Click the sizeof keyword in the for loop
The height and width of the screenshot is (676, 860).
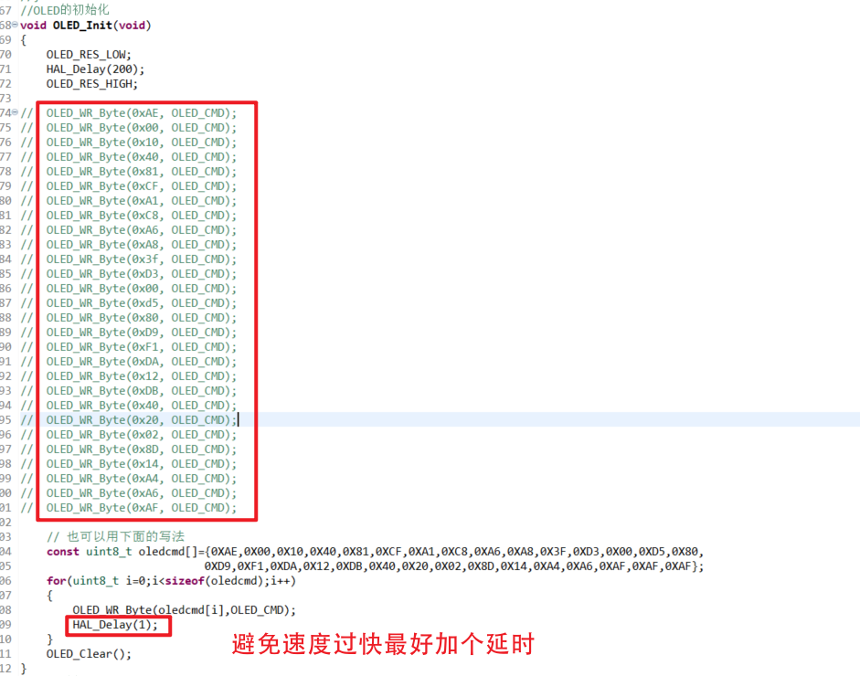[x=185, y=581]
